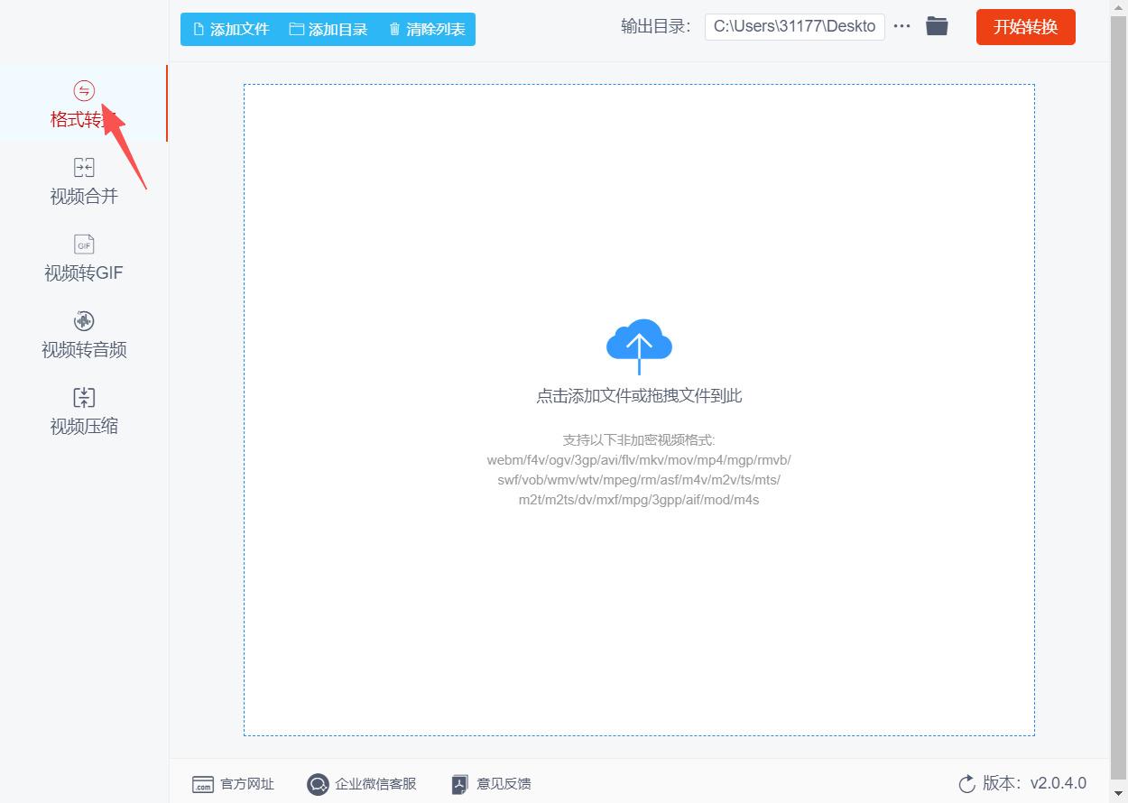Switch to 视频转GIF tab label

click(x=84, y=272)
